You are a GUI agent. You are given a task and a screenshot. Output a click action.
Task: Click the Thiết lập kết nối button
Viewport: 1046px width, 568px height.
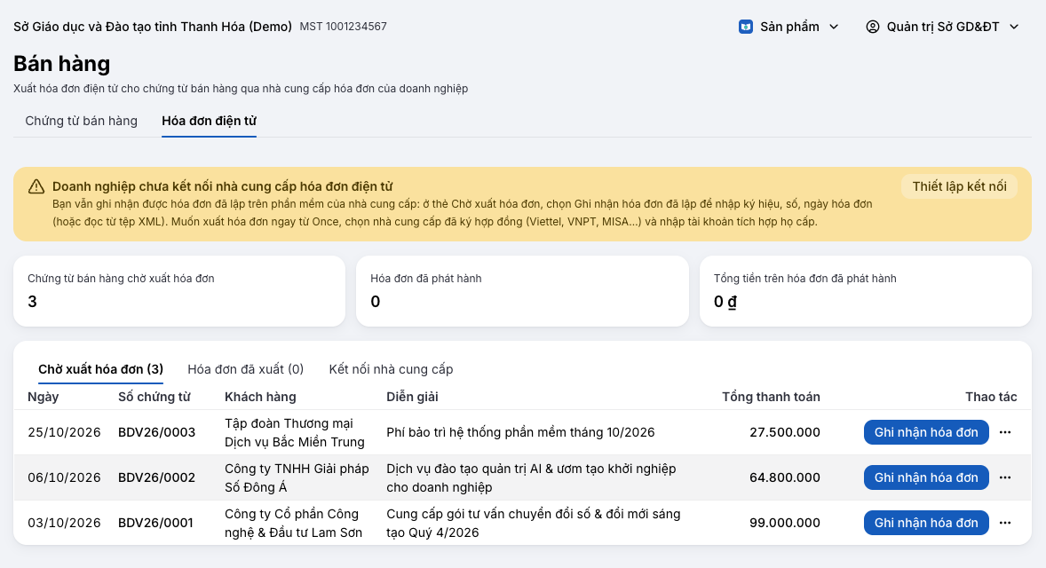pos(959,186)
